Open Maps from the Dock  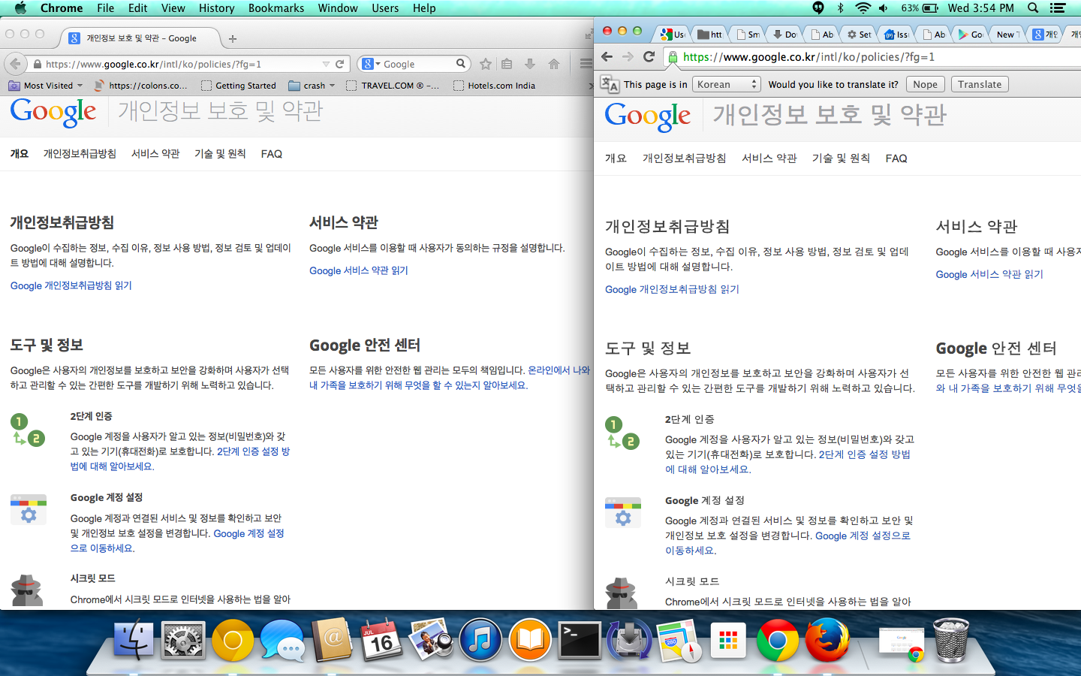point(679,641)
